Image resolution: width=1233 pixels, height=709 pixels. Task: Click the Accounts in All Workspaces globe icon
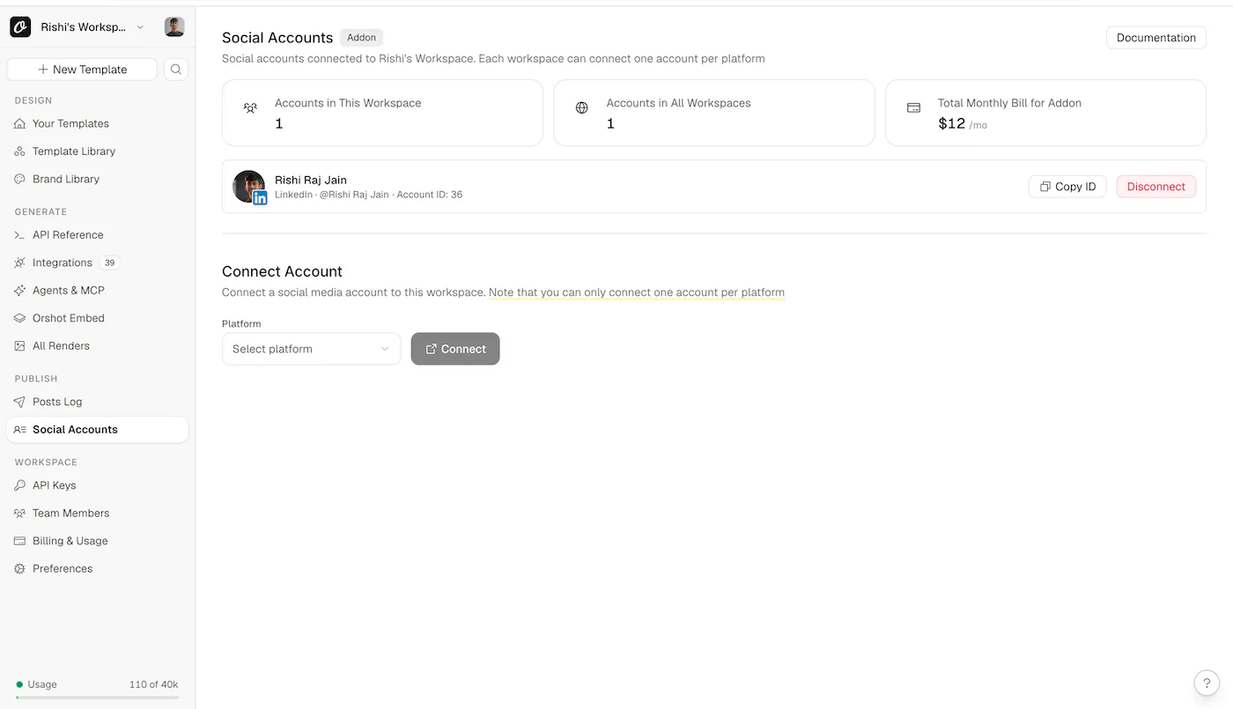pyautogui.click(x=581, y=108)
